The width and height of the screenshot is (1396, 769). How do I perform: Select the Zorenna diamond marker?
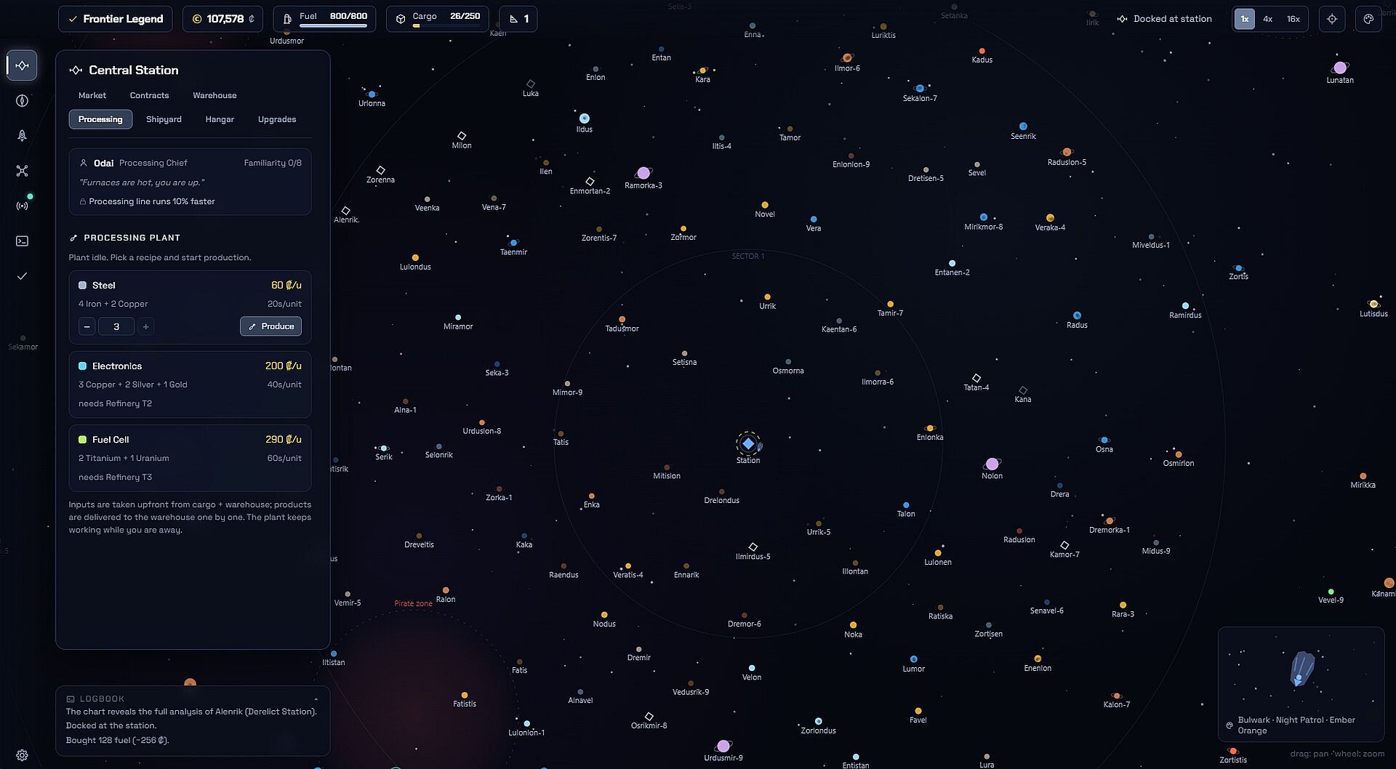(x=380, y=170)
